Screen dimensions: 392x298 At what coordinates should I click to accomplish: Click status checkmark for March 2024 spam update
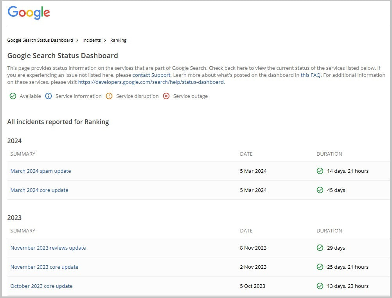(x=320, y=171)
